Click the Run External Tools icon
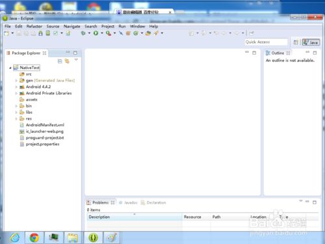 click(x=109, y=33)
